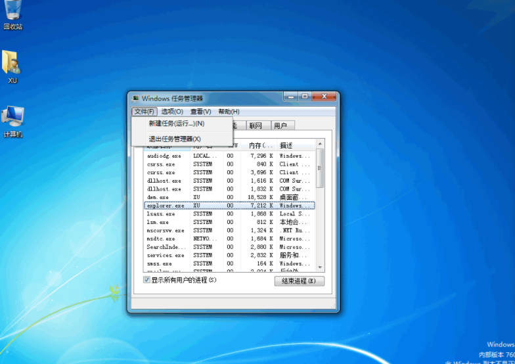
Task: Select csrss.exe row using 3,696 K
Action: [230, 172]
